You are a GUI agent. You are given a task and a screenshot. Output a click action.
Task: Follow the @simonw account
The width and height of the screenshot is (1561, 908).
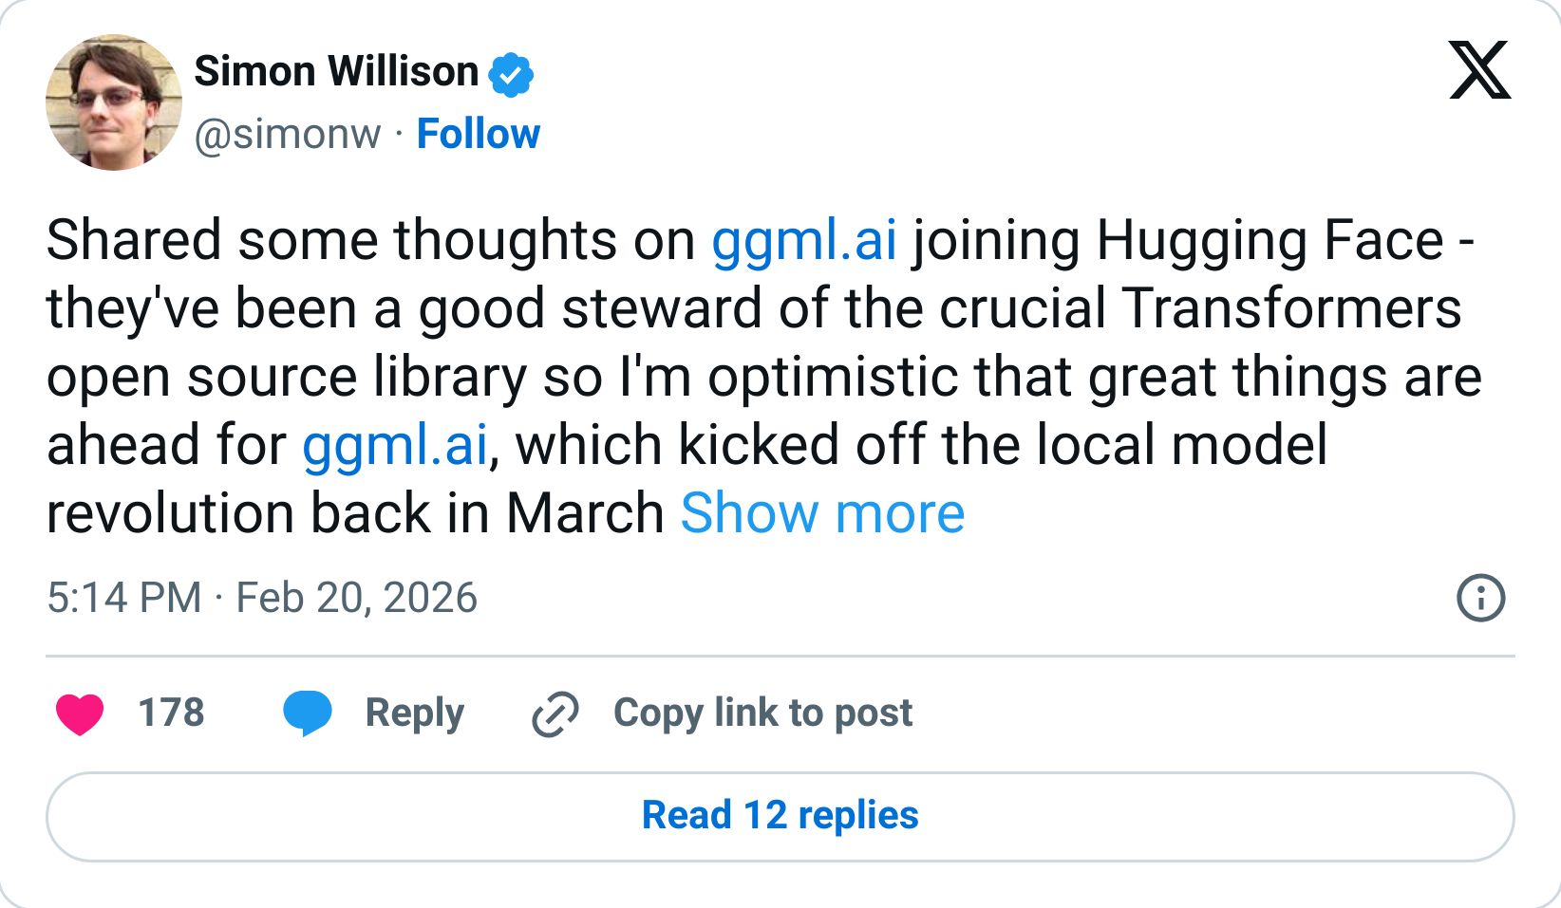coord(479,134)
